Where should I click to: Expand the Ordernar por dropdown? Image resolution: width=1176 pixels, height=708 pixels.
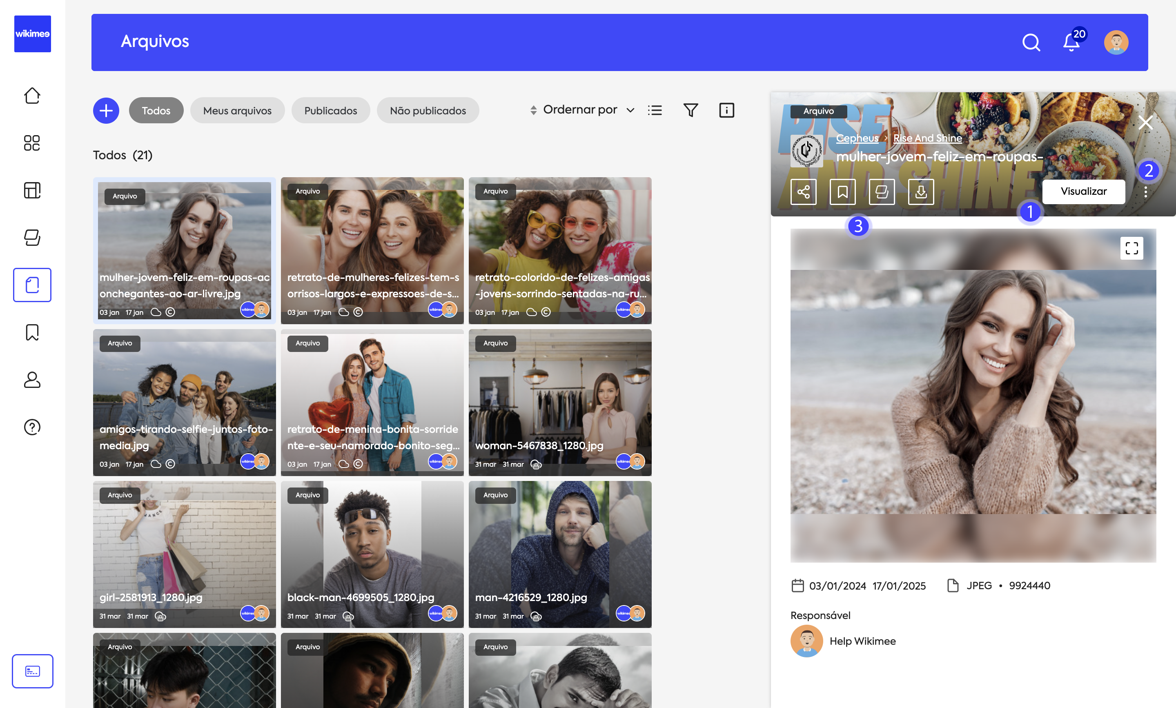click(582, 110)
